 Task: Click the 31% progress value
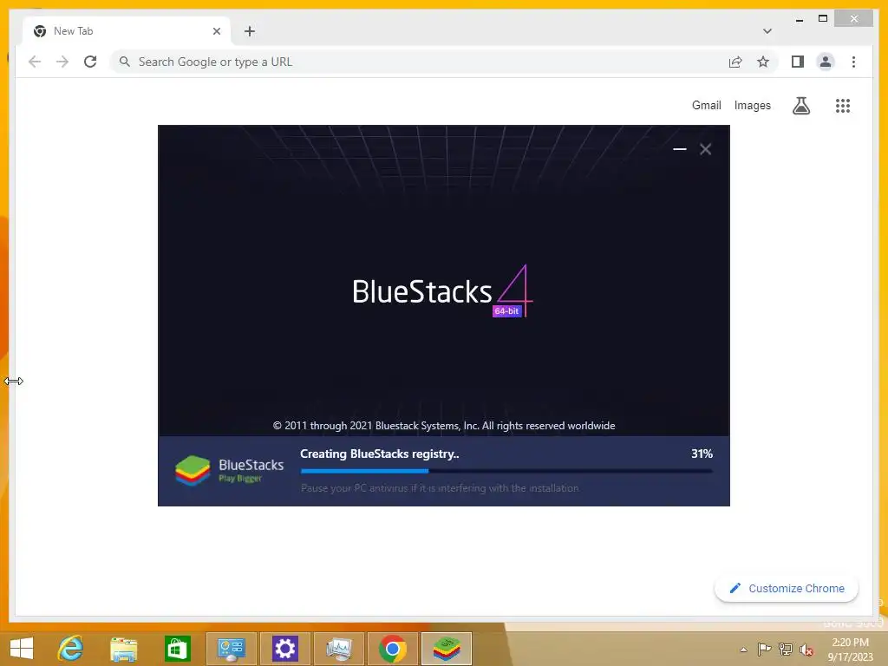702,454
